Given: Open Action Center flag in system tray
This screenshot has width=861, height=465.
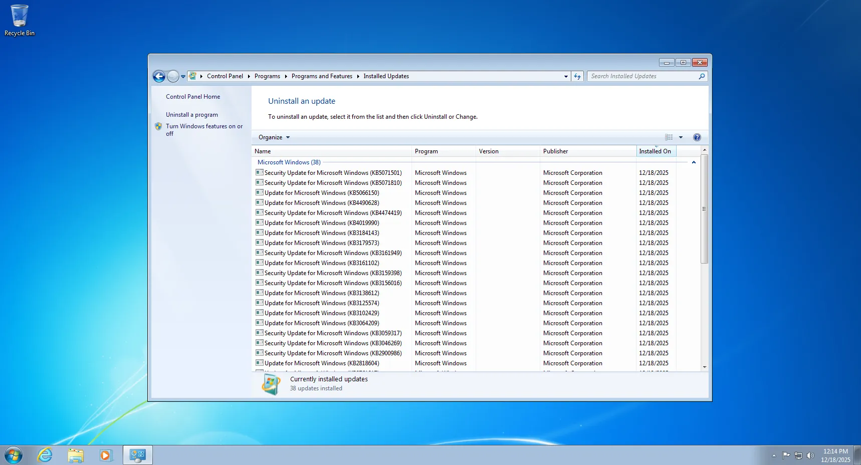Looking at the screenshot, I should [x=786, y=455].
